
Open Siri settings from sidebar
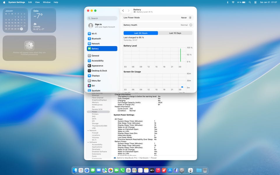tap(93, 86)
